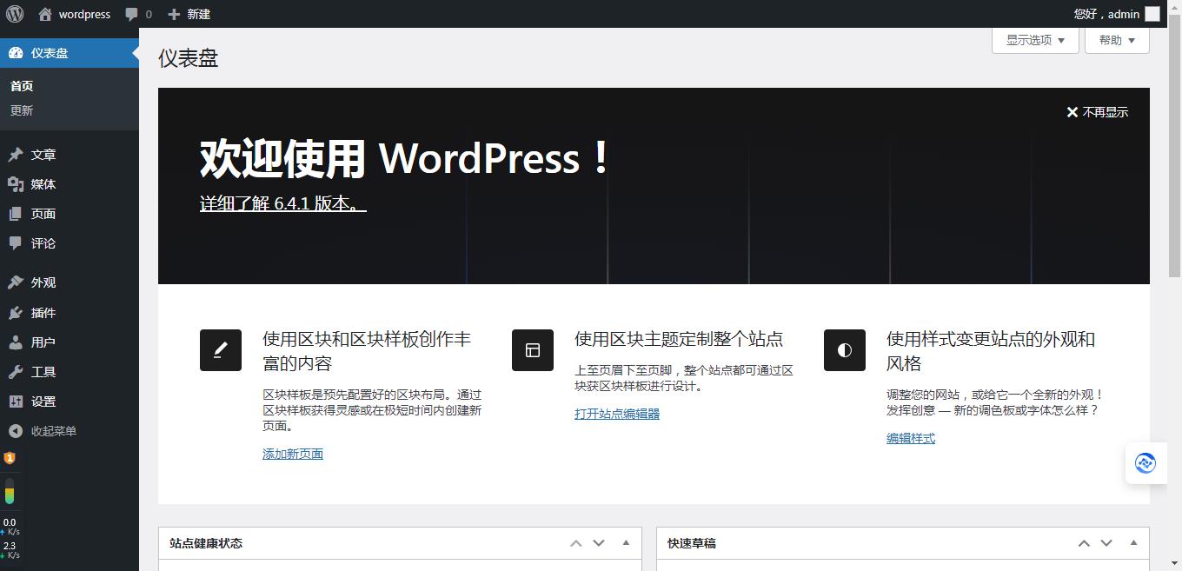Click the collapse arrow icon for 收起菜单

pos(16,431)
